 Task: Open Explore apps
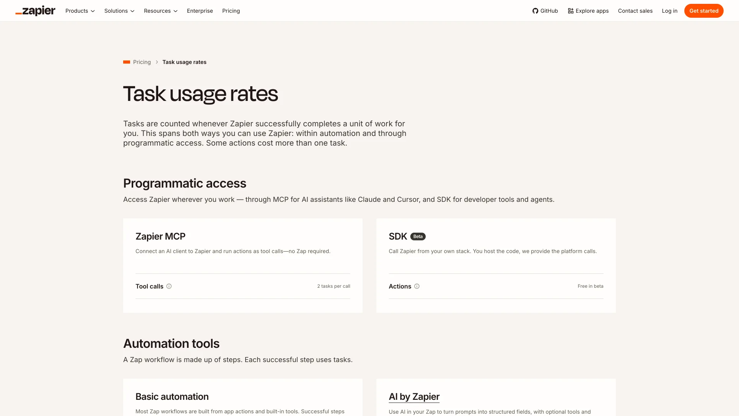click(x=588, y=11)
